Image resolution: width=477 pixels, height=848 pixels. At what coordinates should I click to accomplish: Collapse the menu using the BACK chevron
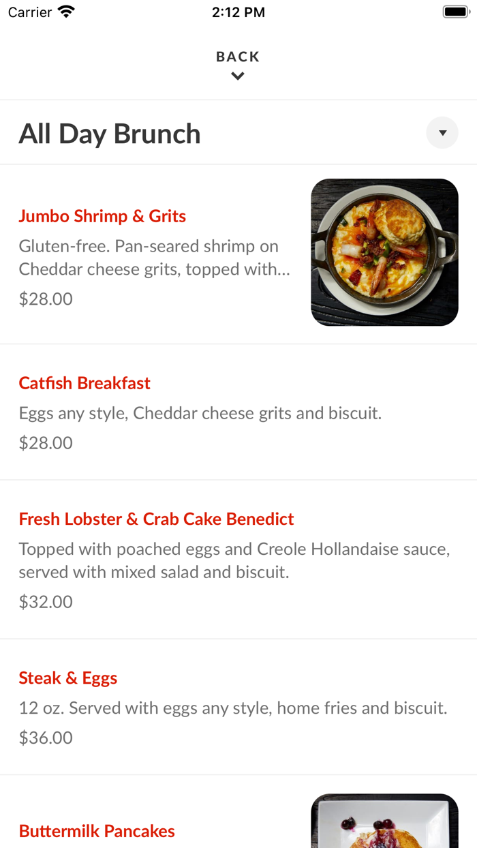[237, 76]
